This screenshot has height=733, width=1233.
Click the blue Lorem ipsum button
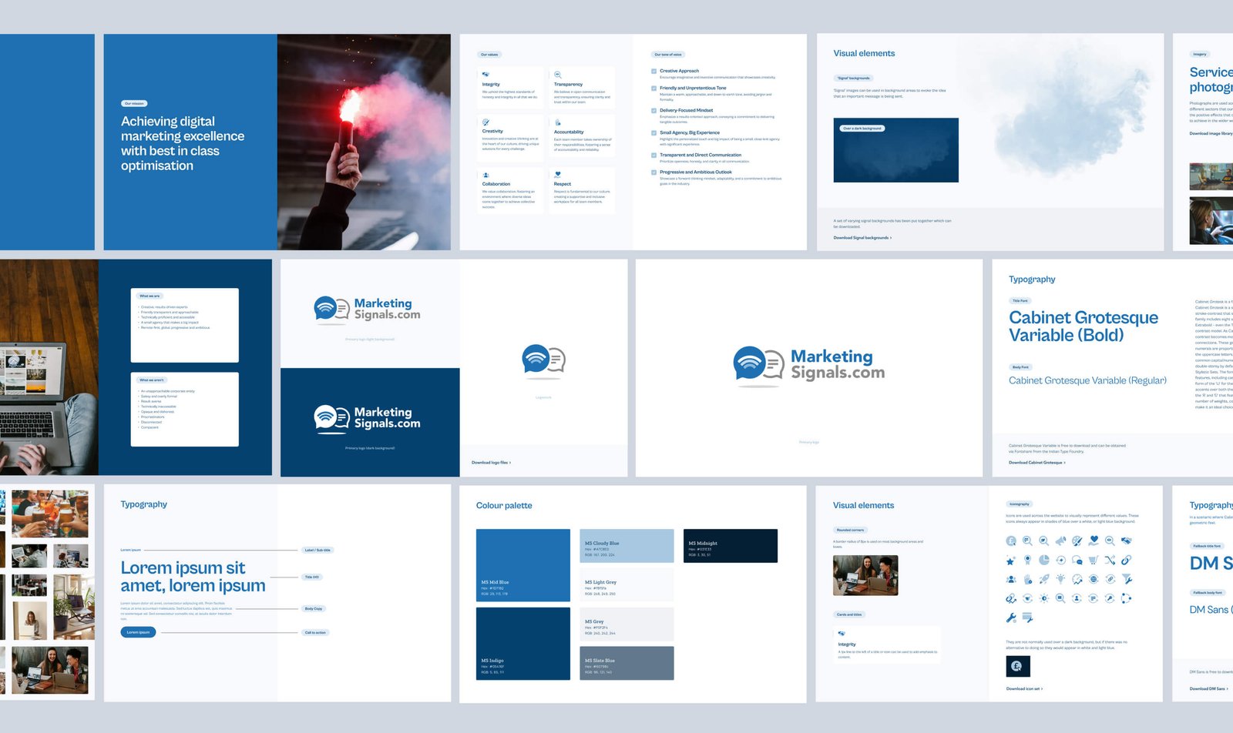(138, 632)
